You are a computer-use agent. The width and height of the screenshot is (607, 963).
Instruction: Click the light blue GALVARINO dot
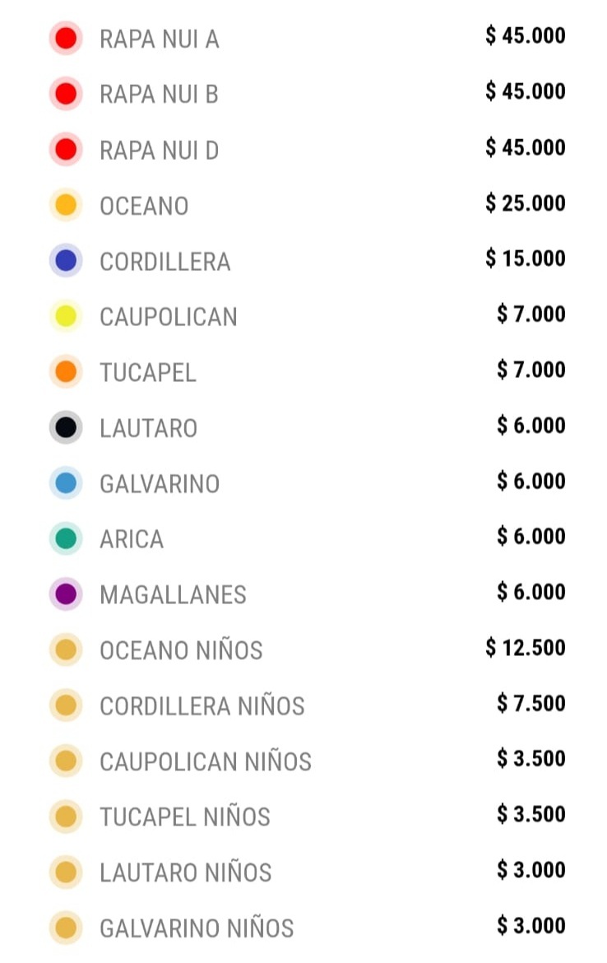66,482
